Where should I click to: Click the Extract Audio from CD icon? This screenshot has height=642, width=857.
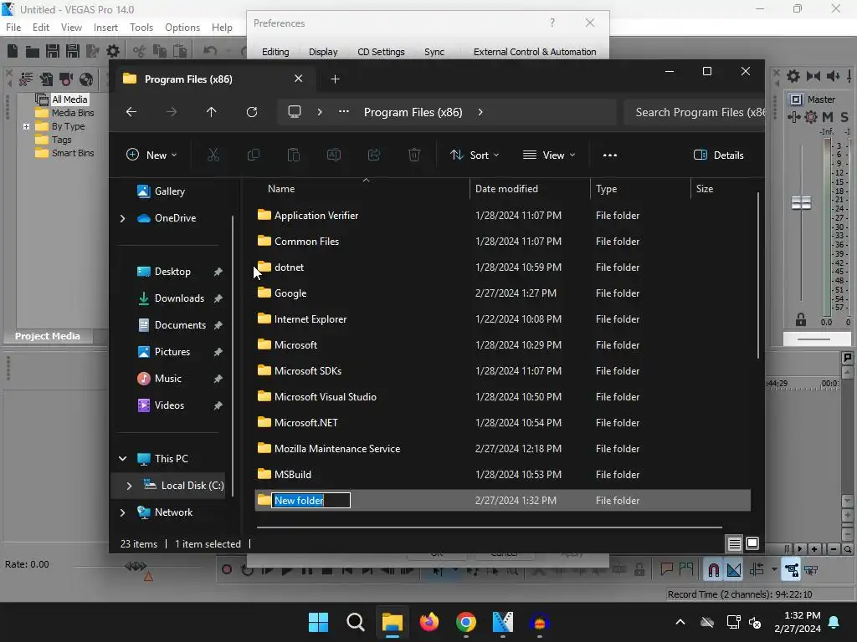[x=86, y=79]
